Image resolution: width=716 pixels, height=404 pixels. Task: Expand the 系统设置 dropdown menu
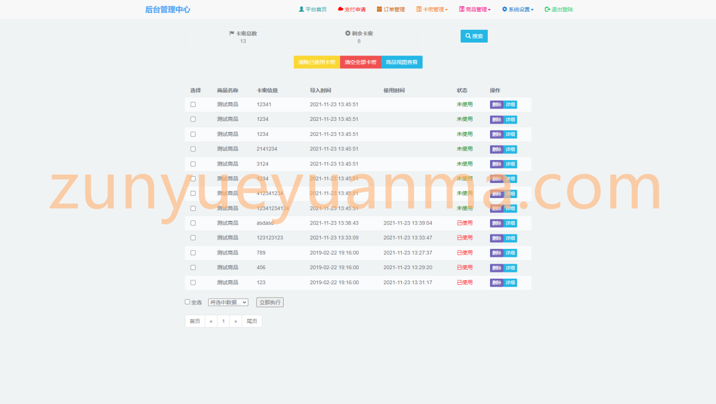coord(517,10)
